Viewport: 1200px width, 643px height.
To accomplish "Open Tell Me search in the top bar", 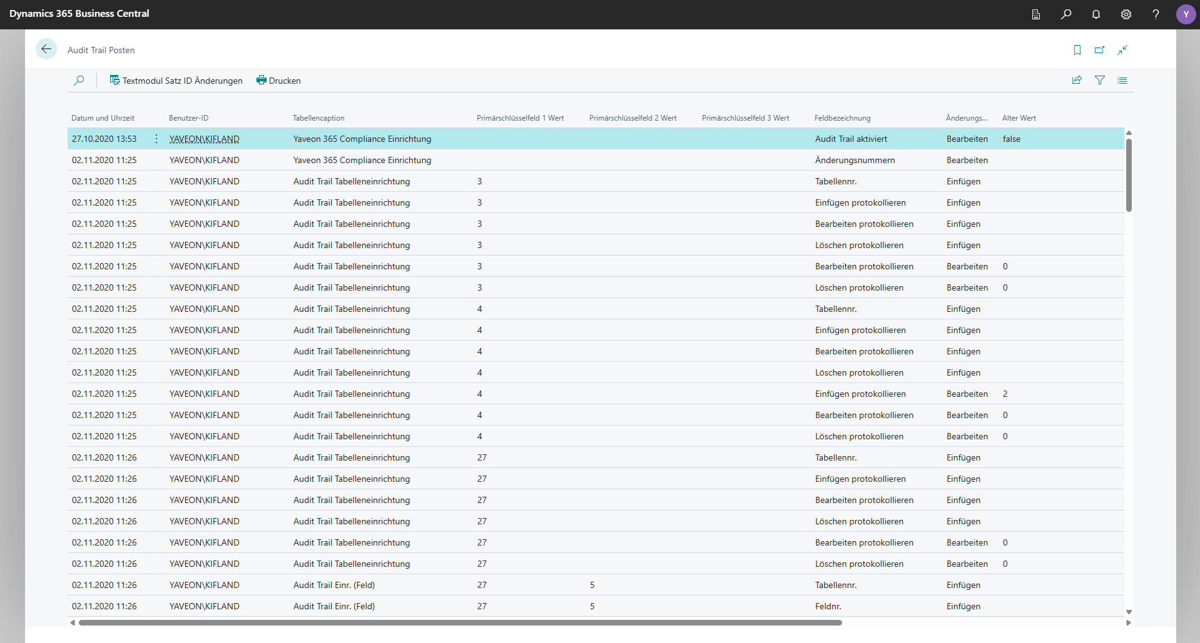I will (1067, 14).
